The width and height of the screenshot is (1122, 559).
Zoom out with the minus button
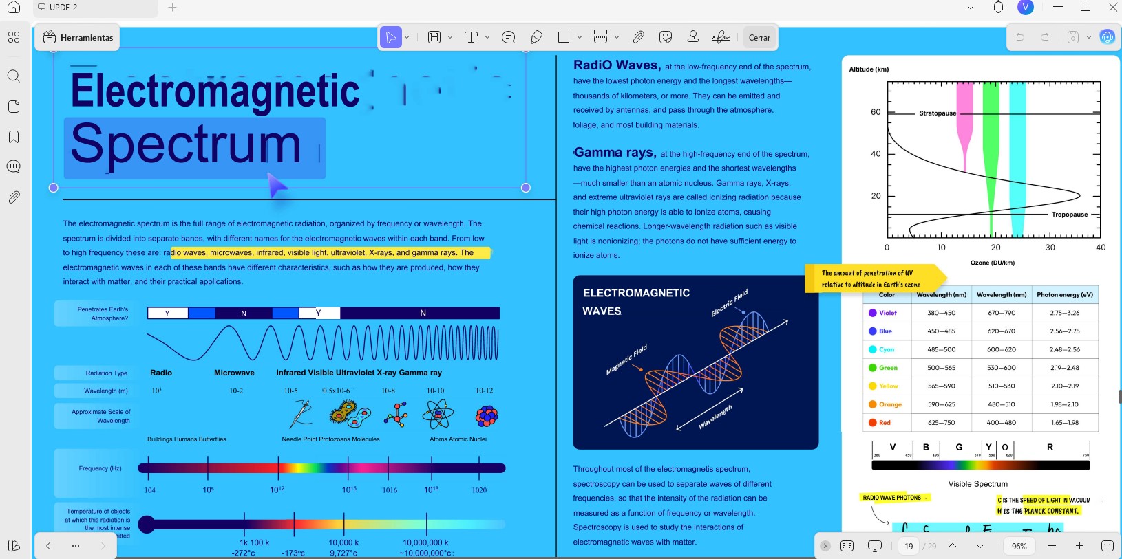[1052, 546]
